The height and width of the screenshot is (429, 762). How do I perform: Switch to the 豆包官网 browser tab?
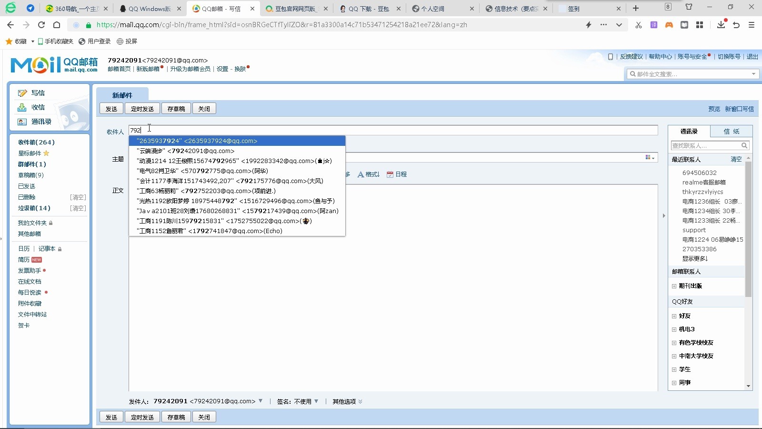295,9
